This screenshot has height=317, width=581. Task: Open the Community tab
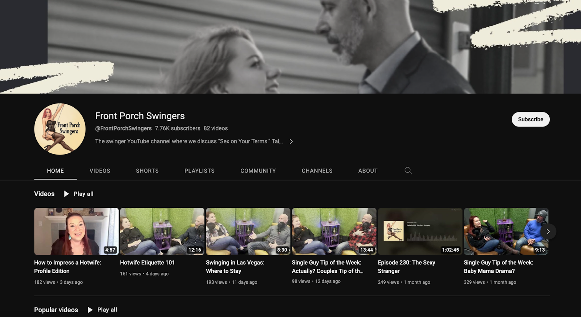(x=258, y=171)
